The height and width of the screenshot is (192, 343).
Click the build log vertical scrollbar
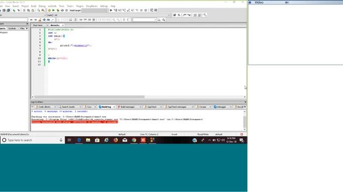244,122
